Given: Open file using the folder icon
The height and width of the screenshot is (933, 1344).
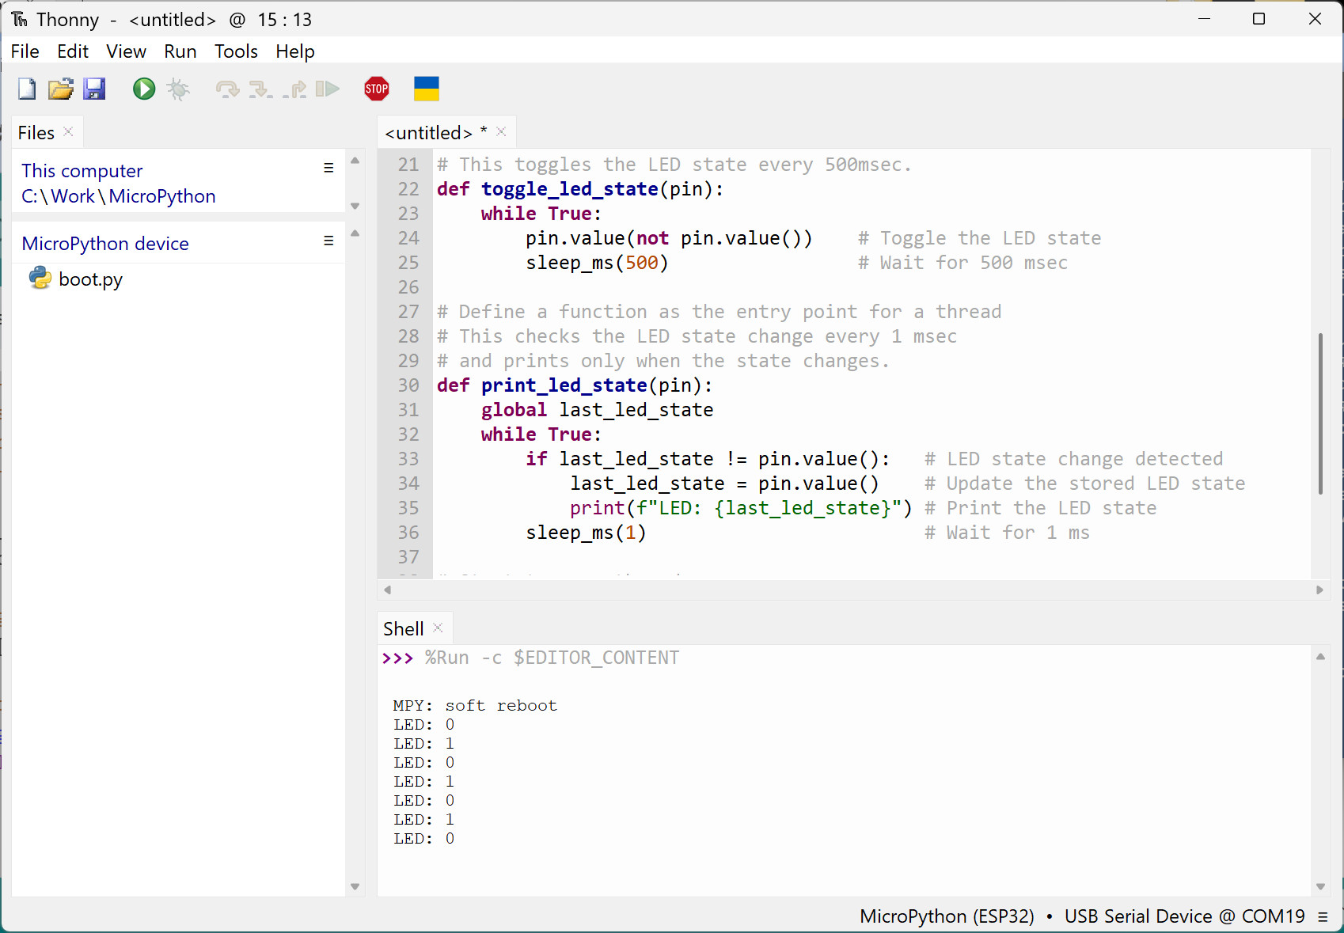Looking at the screenshot, I should click(61, 89).
